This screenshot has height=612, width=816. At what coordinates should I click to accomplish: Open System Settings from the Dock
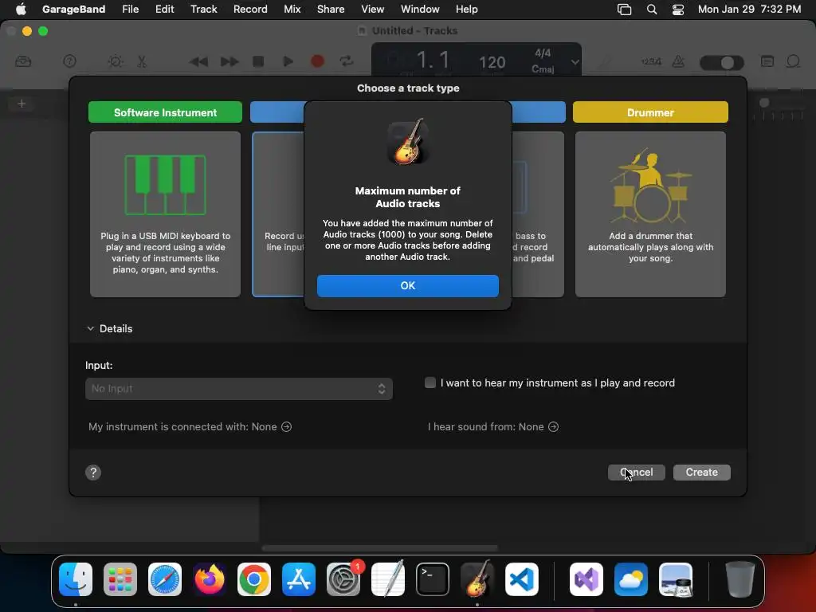point(343,579)
